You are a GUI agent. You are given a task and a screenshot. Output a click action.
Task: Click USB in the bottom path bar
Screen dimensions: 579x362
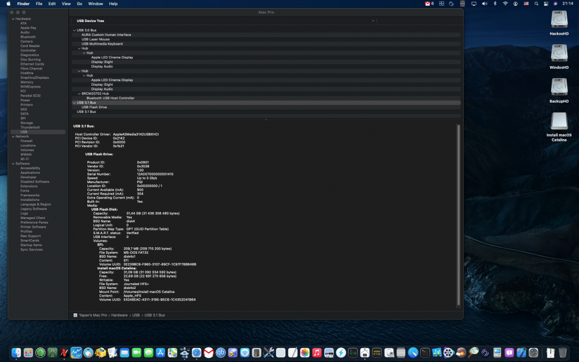tap(136, 316)
